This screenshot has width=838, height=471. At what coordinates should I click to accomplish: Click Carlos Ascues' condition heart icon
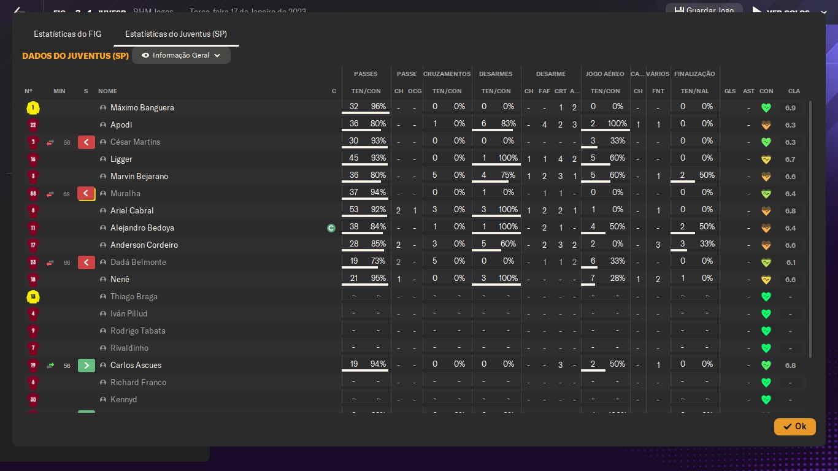[x=766, y=366]
